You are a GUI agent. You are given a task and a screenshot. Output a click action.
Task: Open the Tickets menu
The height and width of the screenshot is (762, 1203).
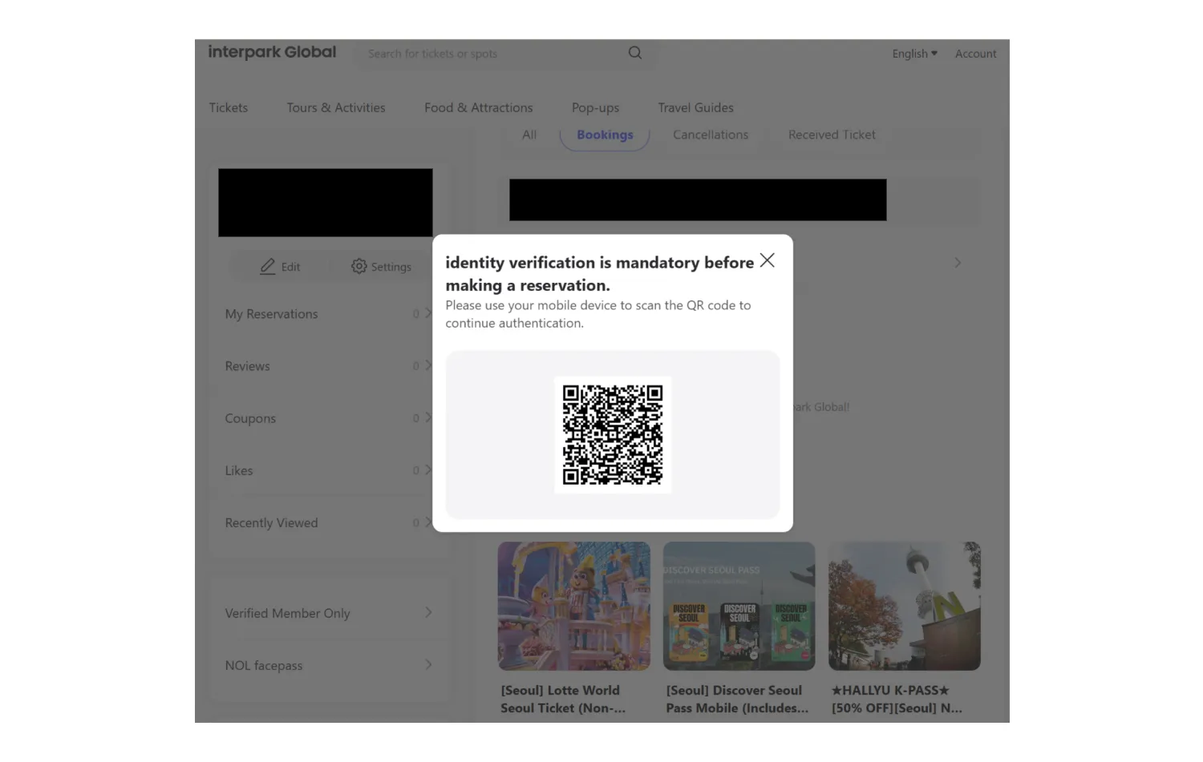(x=229, y=107)
